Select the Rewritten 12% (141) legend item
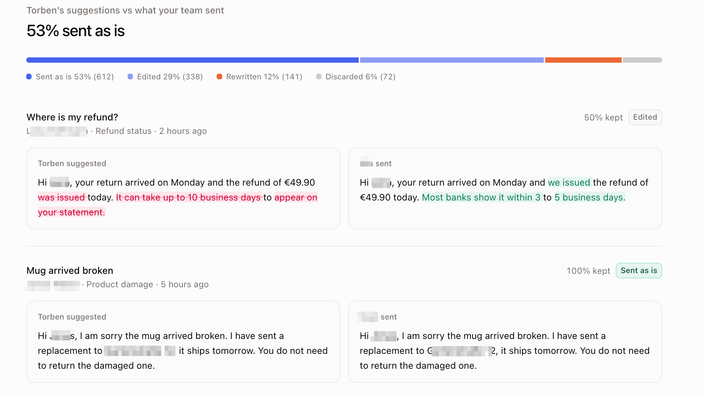 259,77
